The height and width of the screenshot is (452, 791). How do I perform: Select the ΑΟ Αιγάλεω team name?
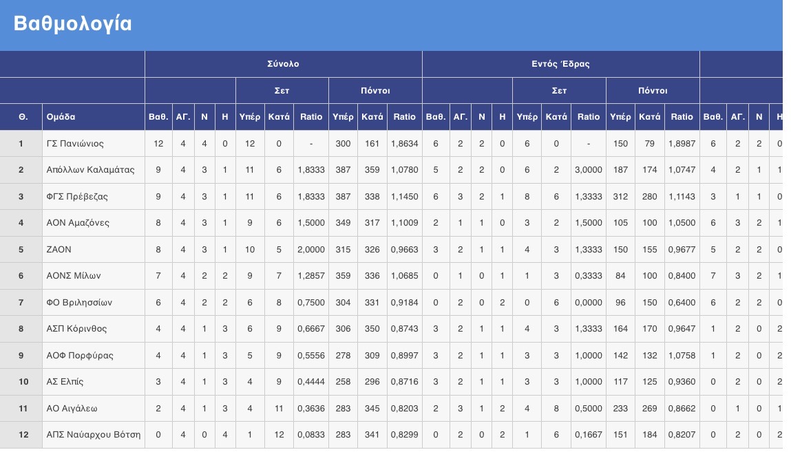(x=72, y=409)
